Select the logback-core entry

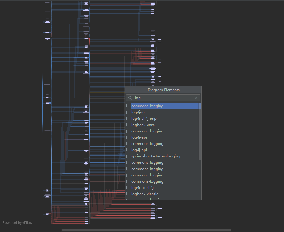pos(162,125)
